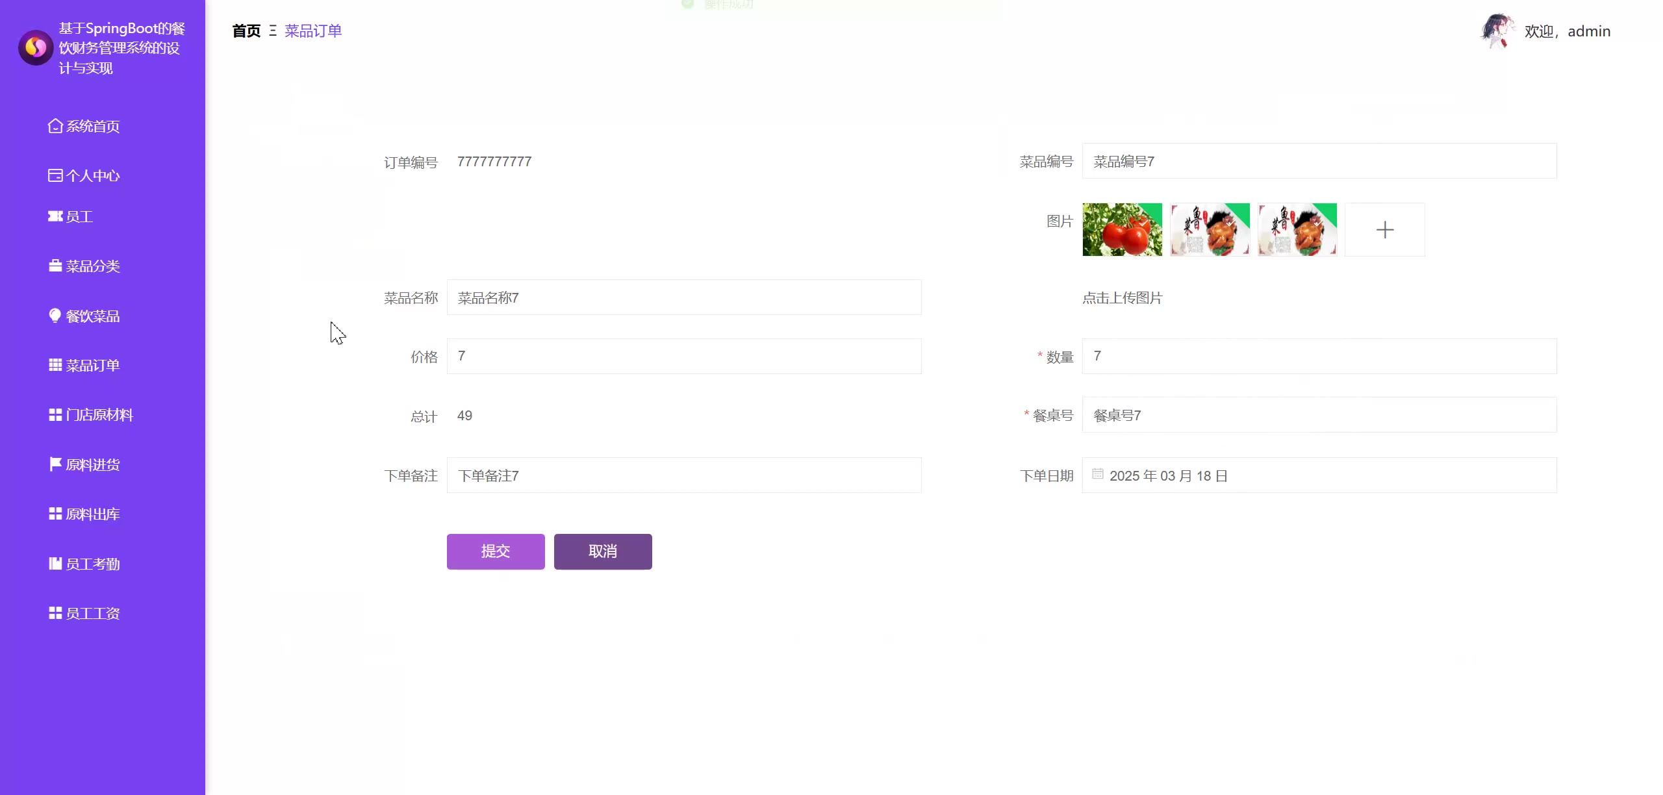Click calendar icon in 下单日期 field
Screen dimensions: 1663x795
1097,474
